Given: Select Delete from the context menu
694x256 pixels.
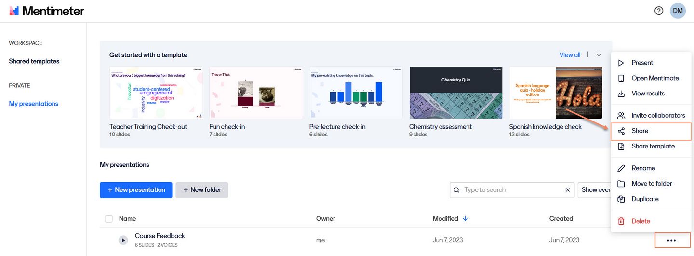Looking at the screenshot, I should tap(641, 221).
